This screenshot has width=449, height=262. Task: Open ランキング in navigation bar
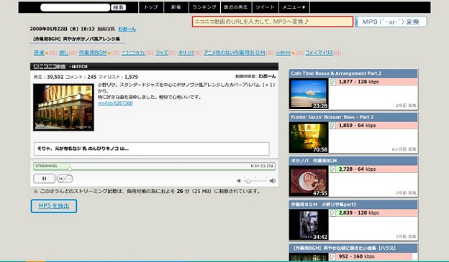(204, 7)
